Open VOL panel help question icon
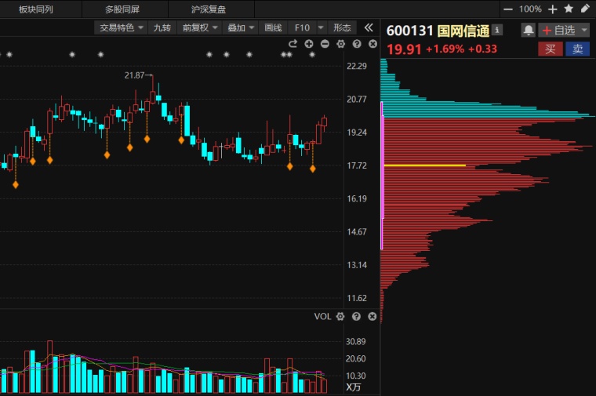The height and width of the screenshot is (396, 596). coord(356,316)
